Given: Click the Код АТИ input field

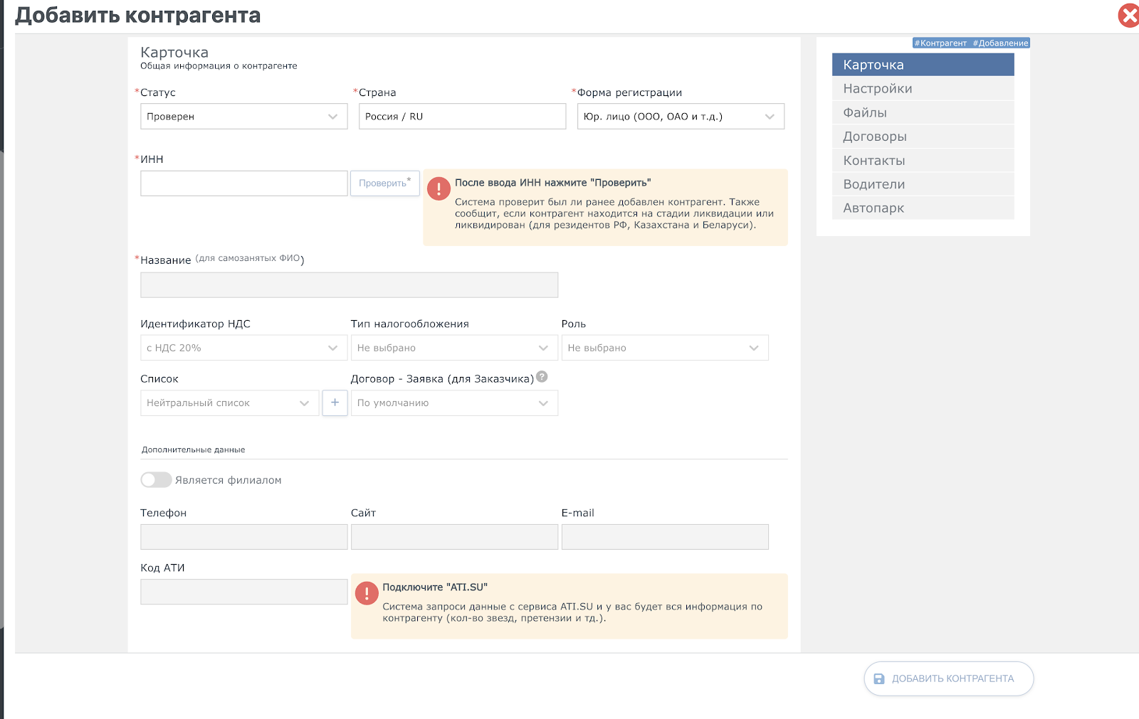Looking at the screenshot, I should 243,592.
